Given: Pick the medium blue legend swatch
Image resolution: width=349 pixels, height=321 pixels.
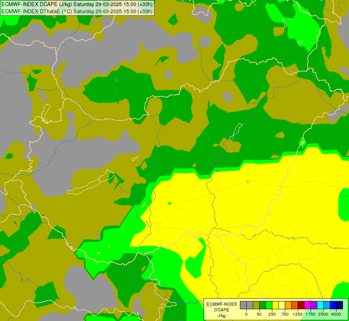Looking at the screenshot, I should [x=333, y=305].
